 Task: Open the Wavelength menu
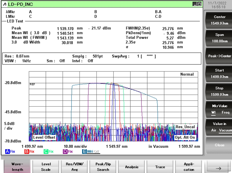point(17,167)
